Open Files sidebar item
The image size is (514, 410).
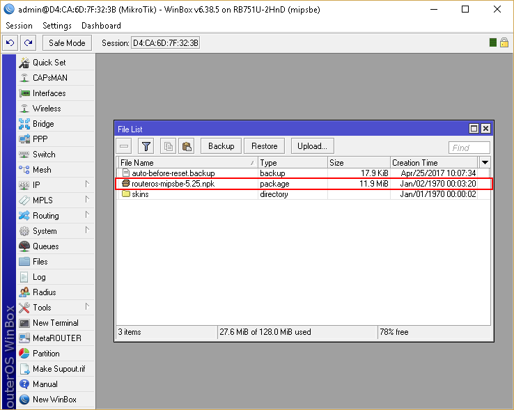(56, 262)
